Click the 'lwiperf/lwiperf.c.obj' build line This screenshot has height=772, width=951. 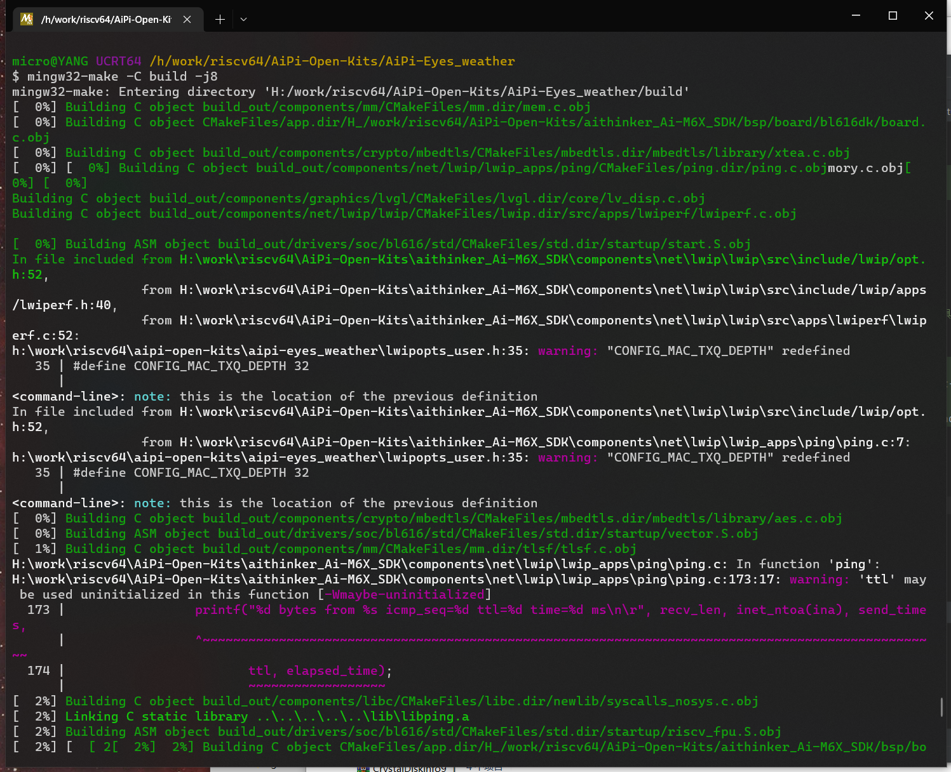coord(405,214)
